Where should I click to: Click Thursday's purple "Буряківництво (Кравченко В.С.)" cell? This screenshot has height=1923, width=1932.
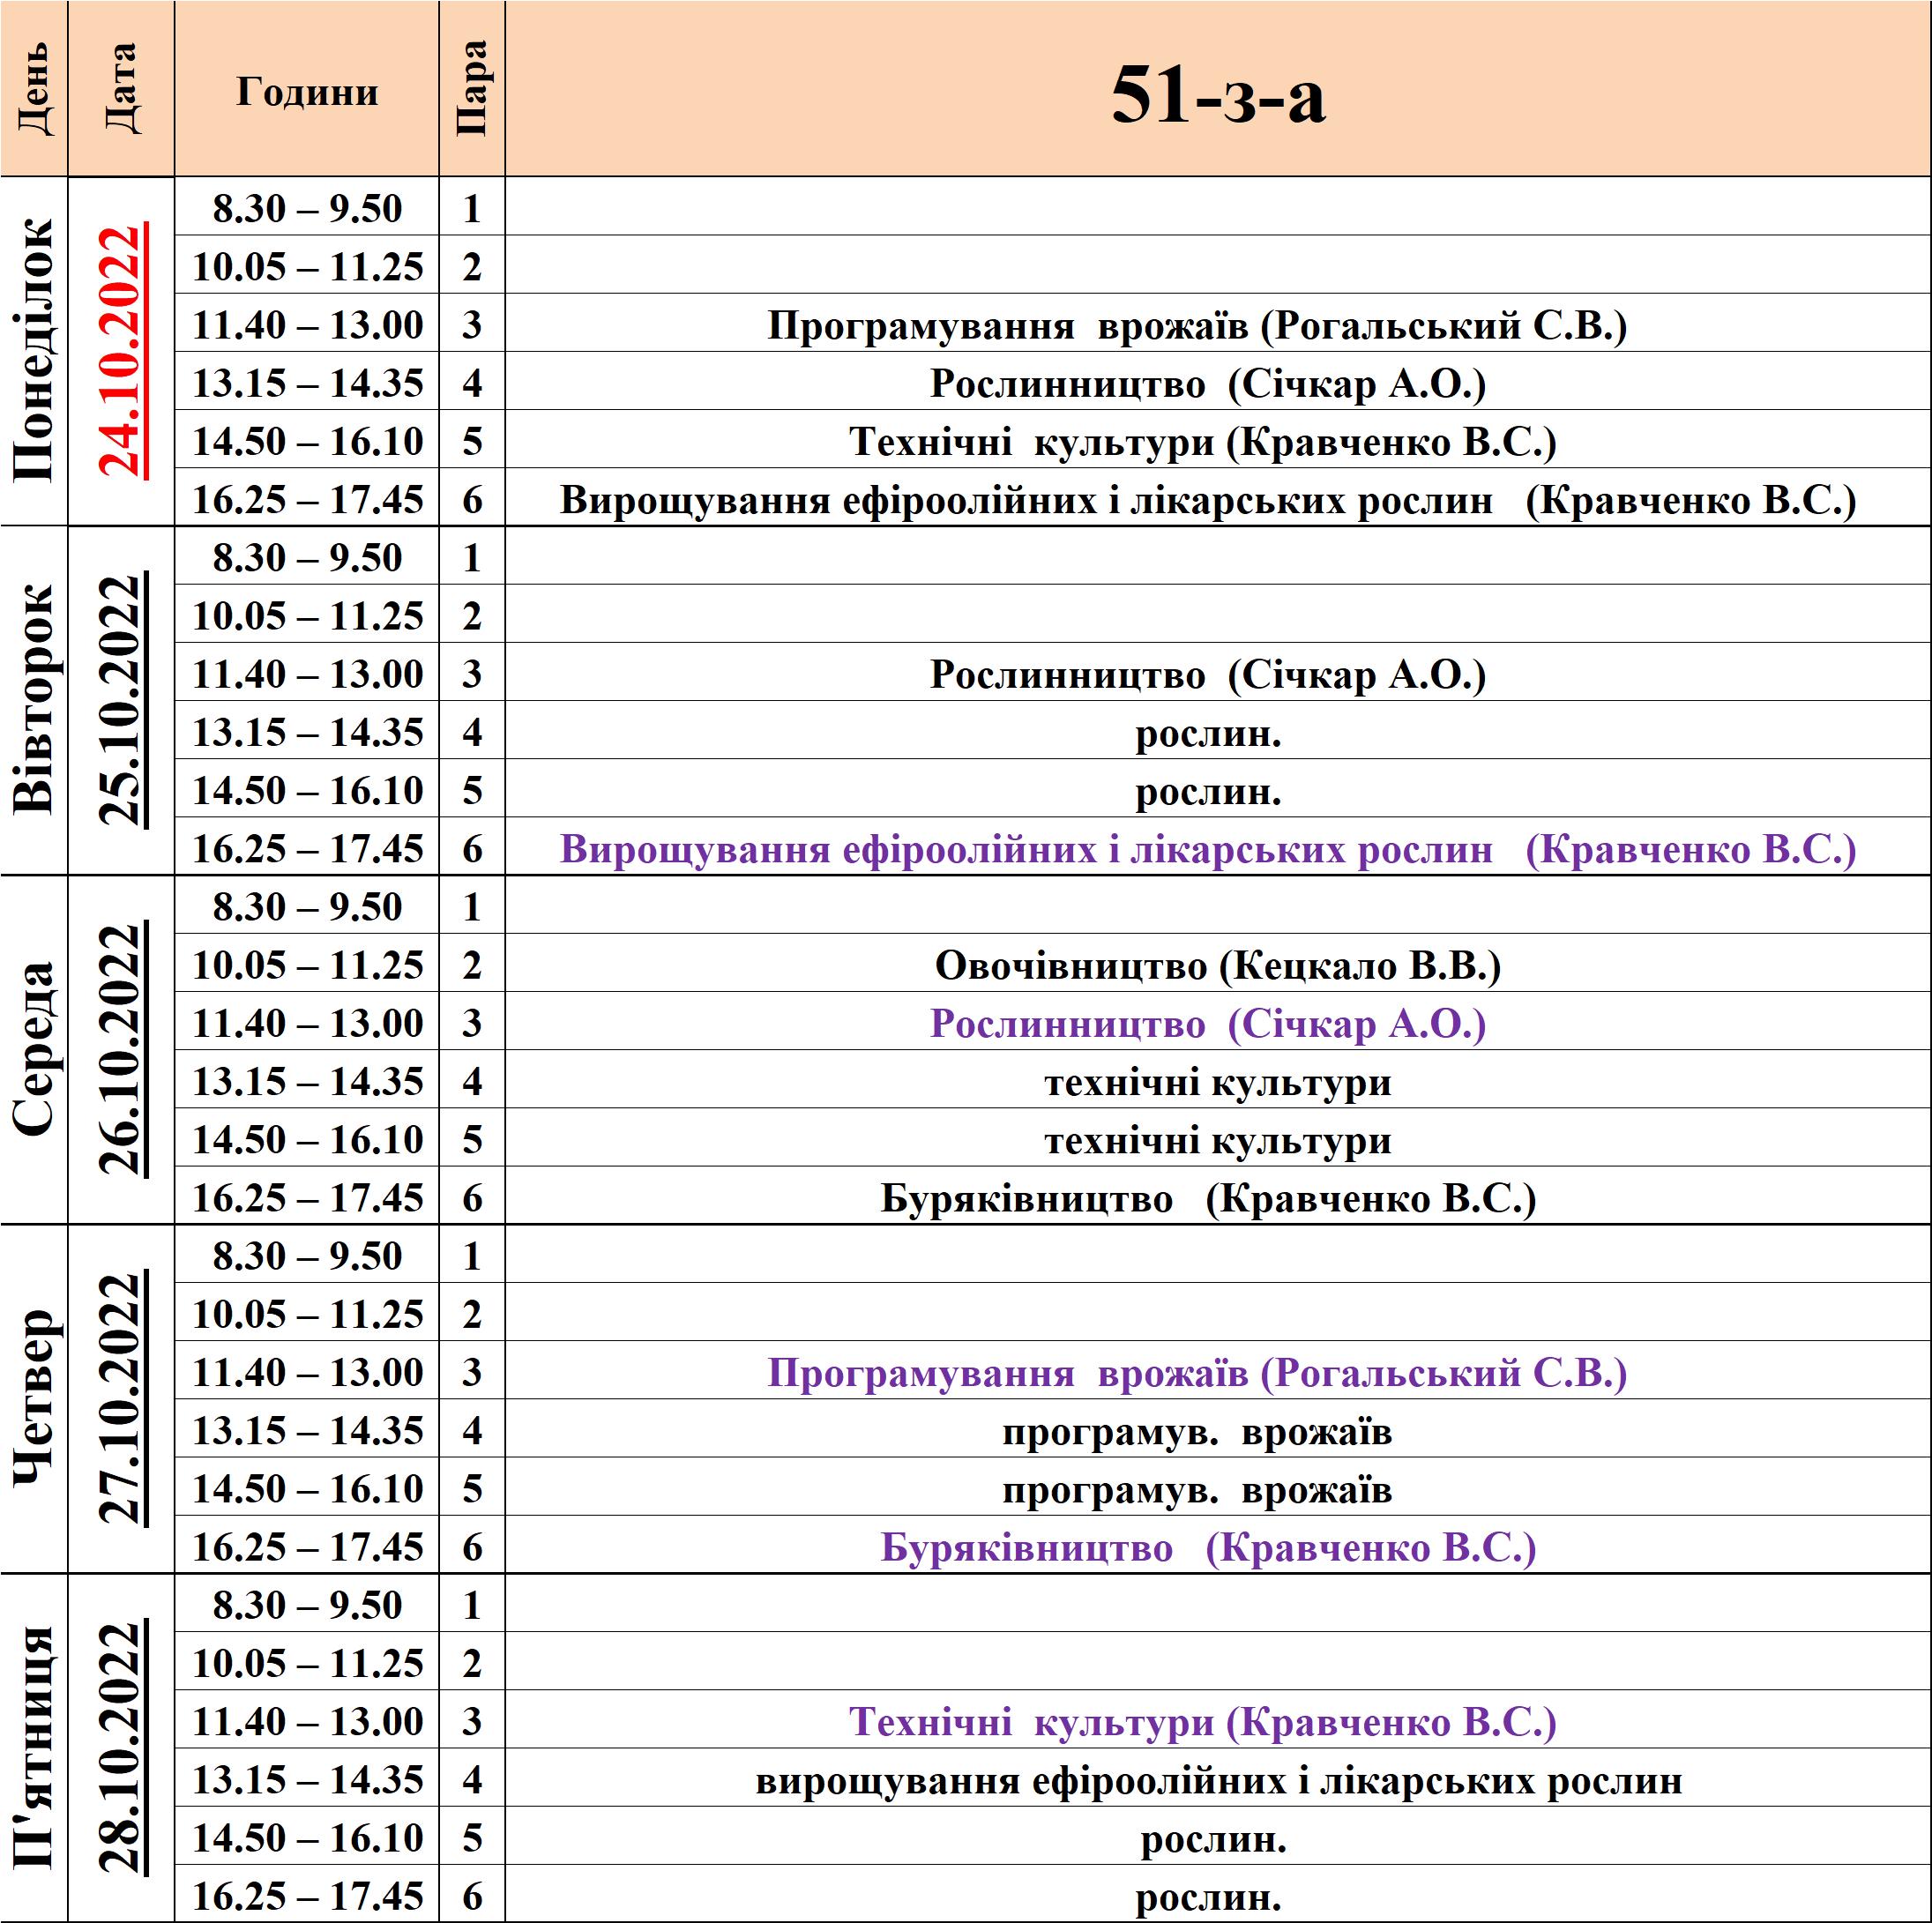[1218, 1544]
